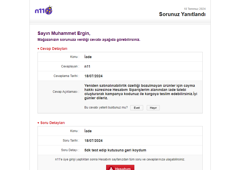Click the Soru Tarihi date value

pos(93,141)
